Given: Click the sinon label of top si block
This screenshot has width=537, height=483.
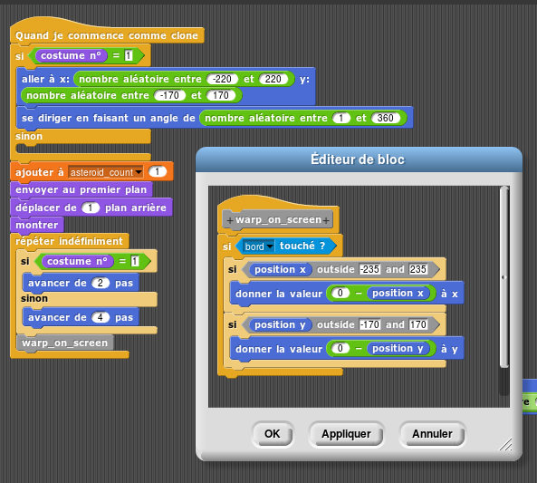Looking at the screenshot, I should pos(29,137).
